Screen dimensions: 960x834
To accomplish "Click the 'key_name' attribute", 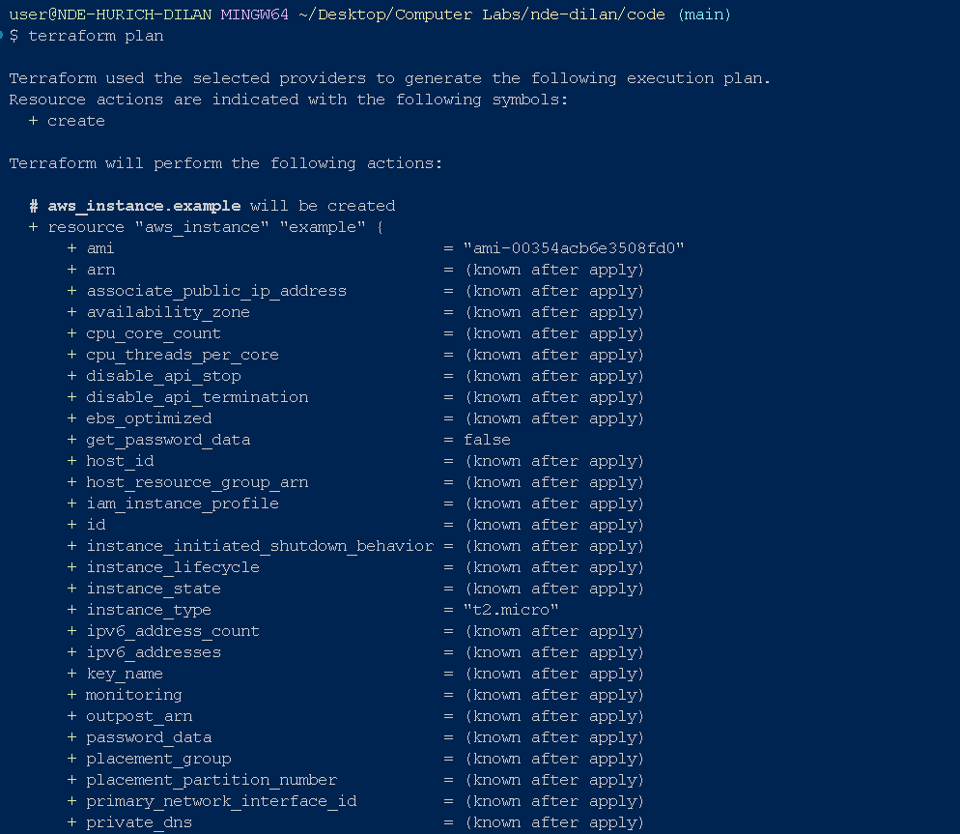I will click(x=125, y=674).
